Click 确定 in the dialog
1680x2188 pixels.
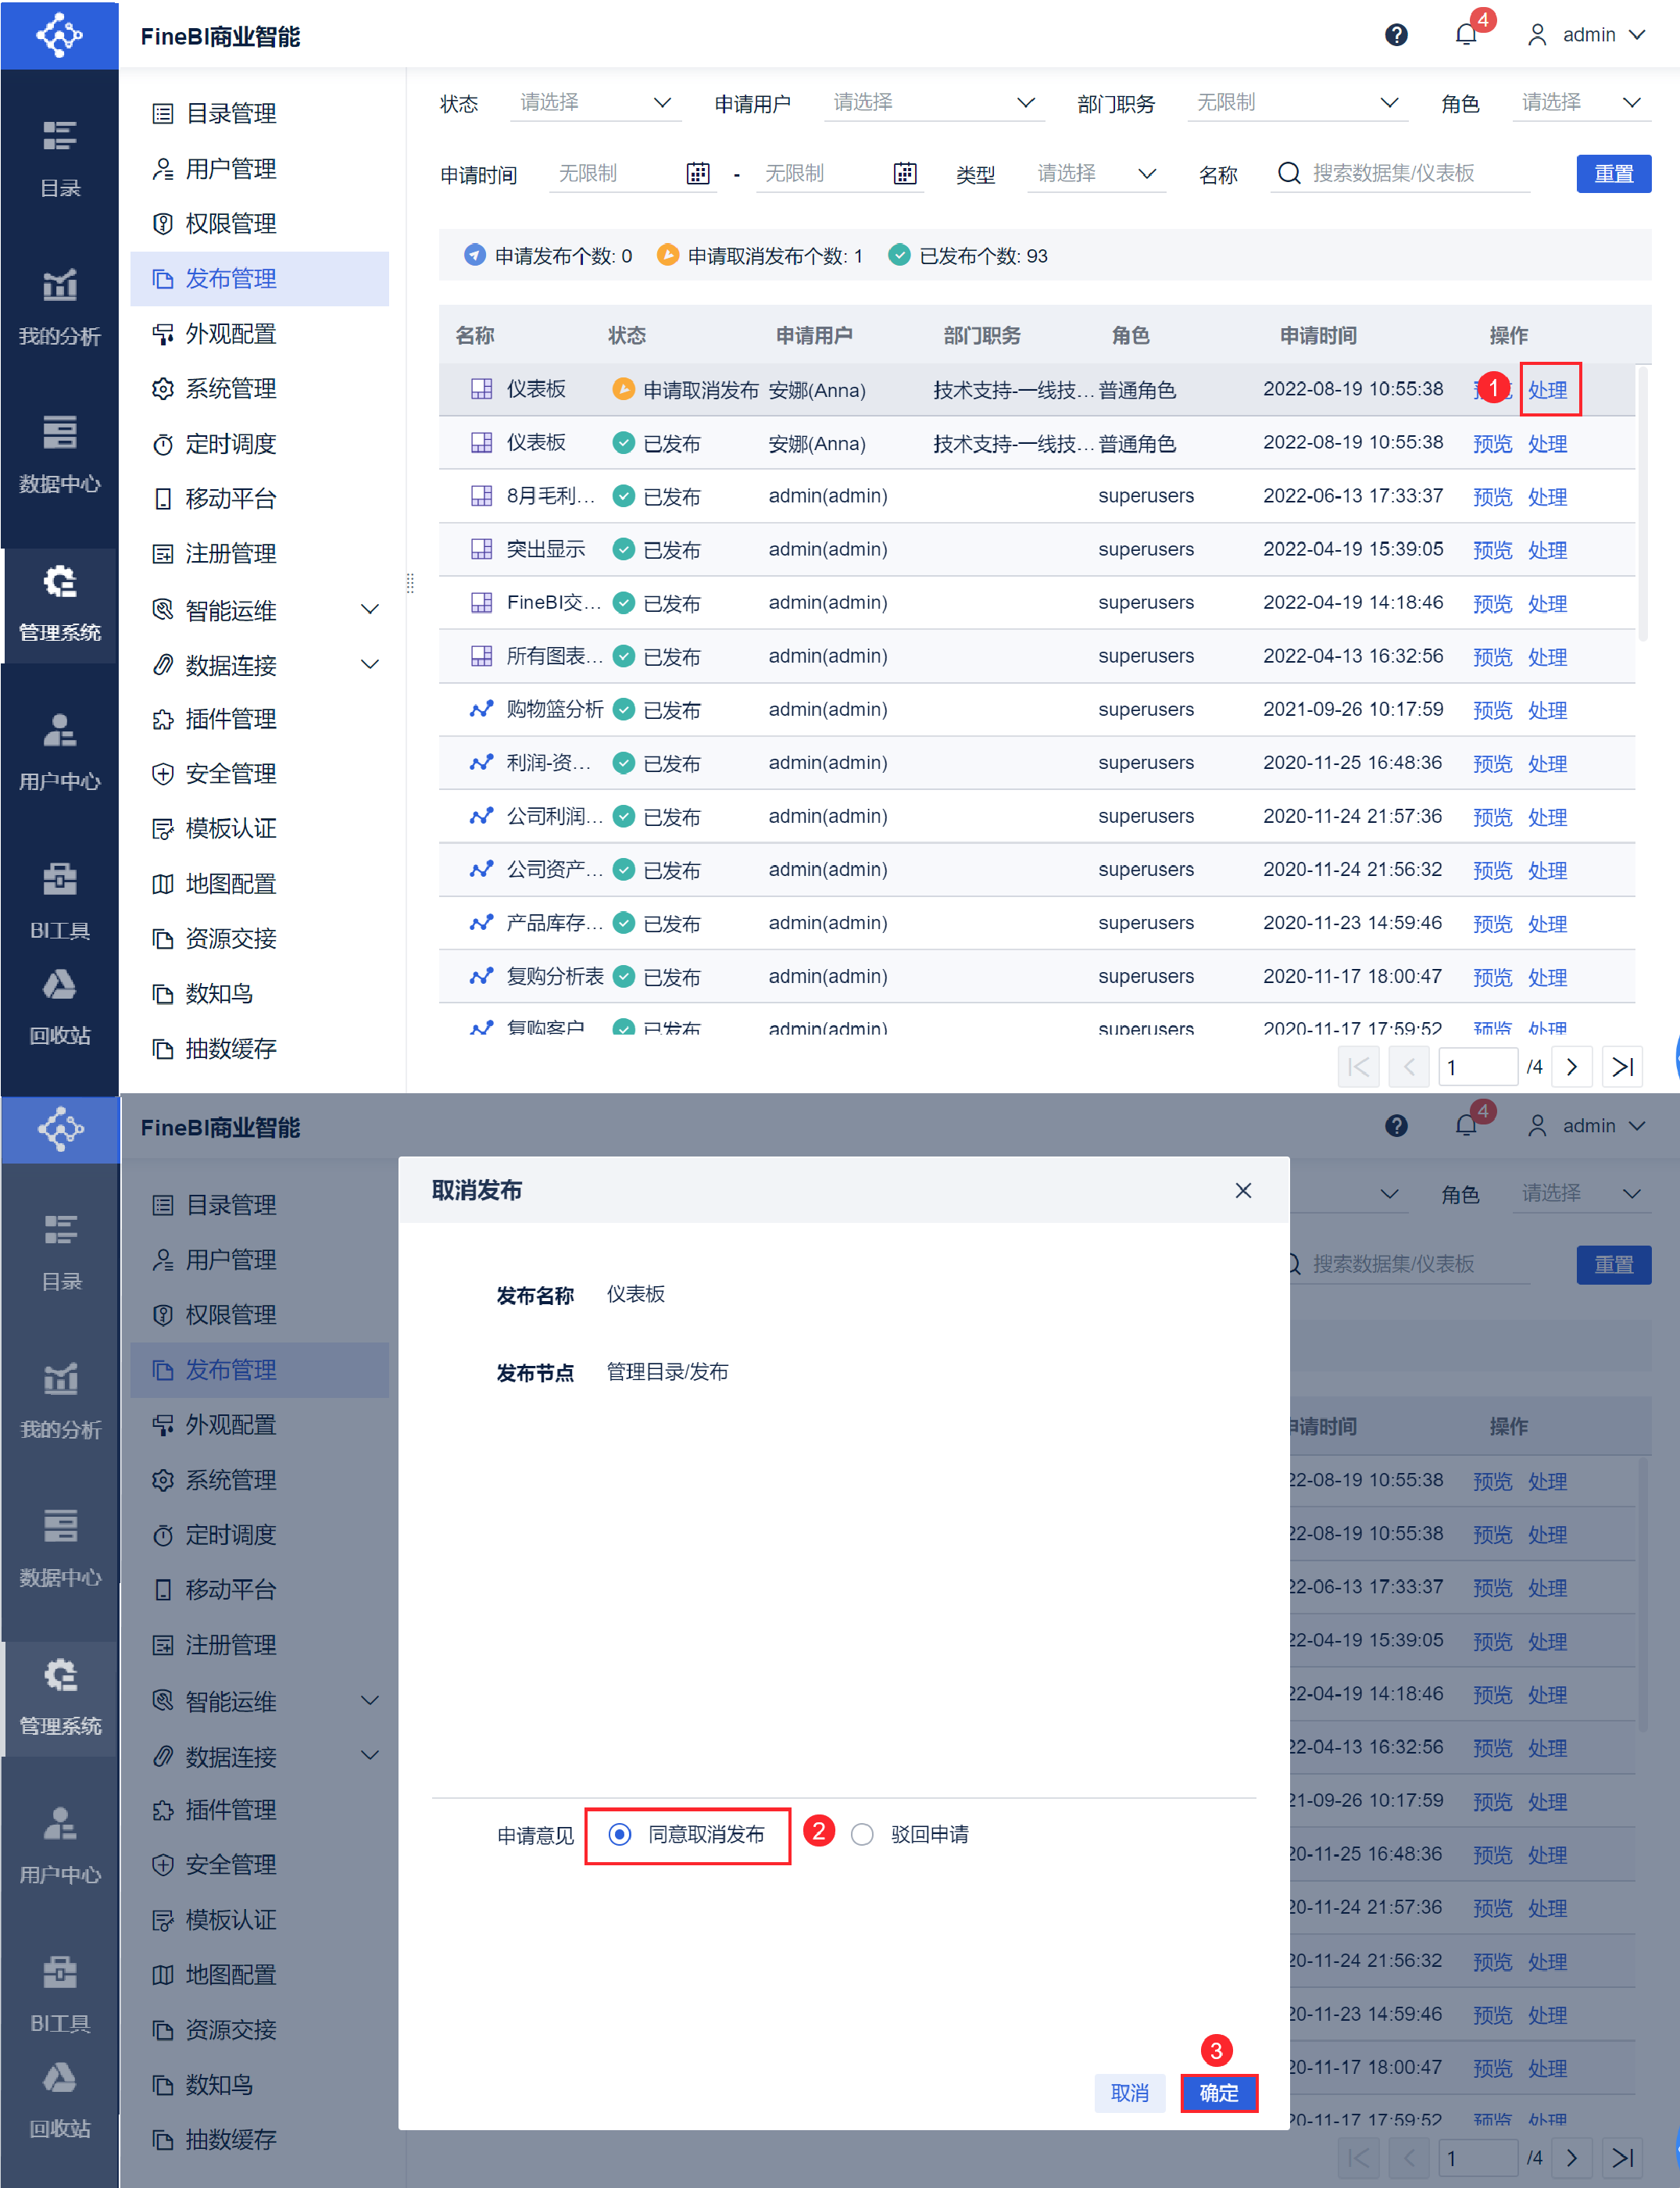[1218, 2092]
